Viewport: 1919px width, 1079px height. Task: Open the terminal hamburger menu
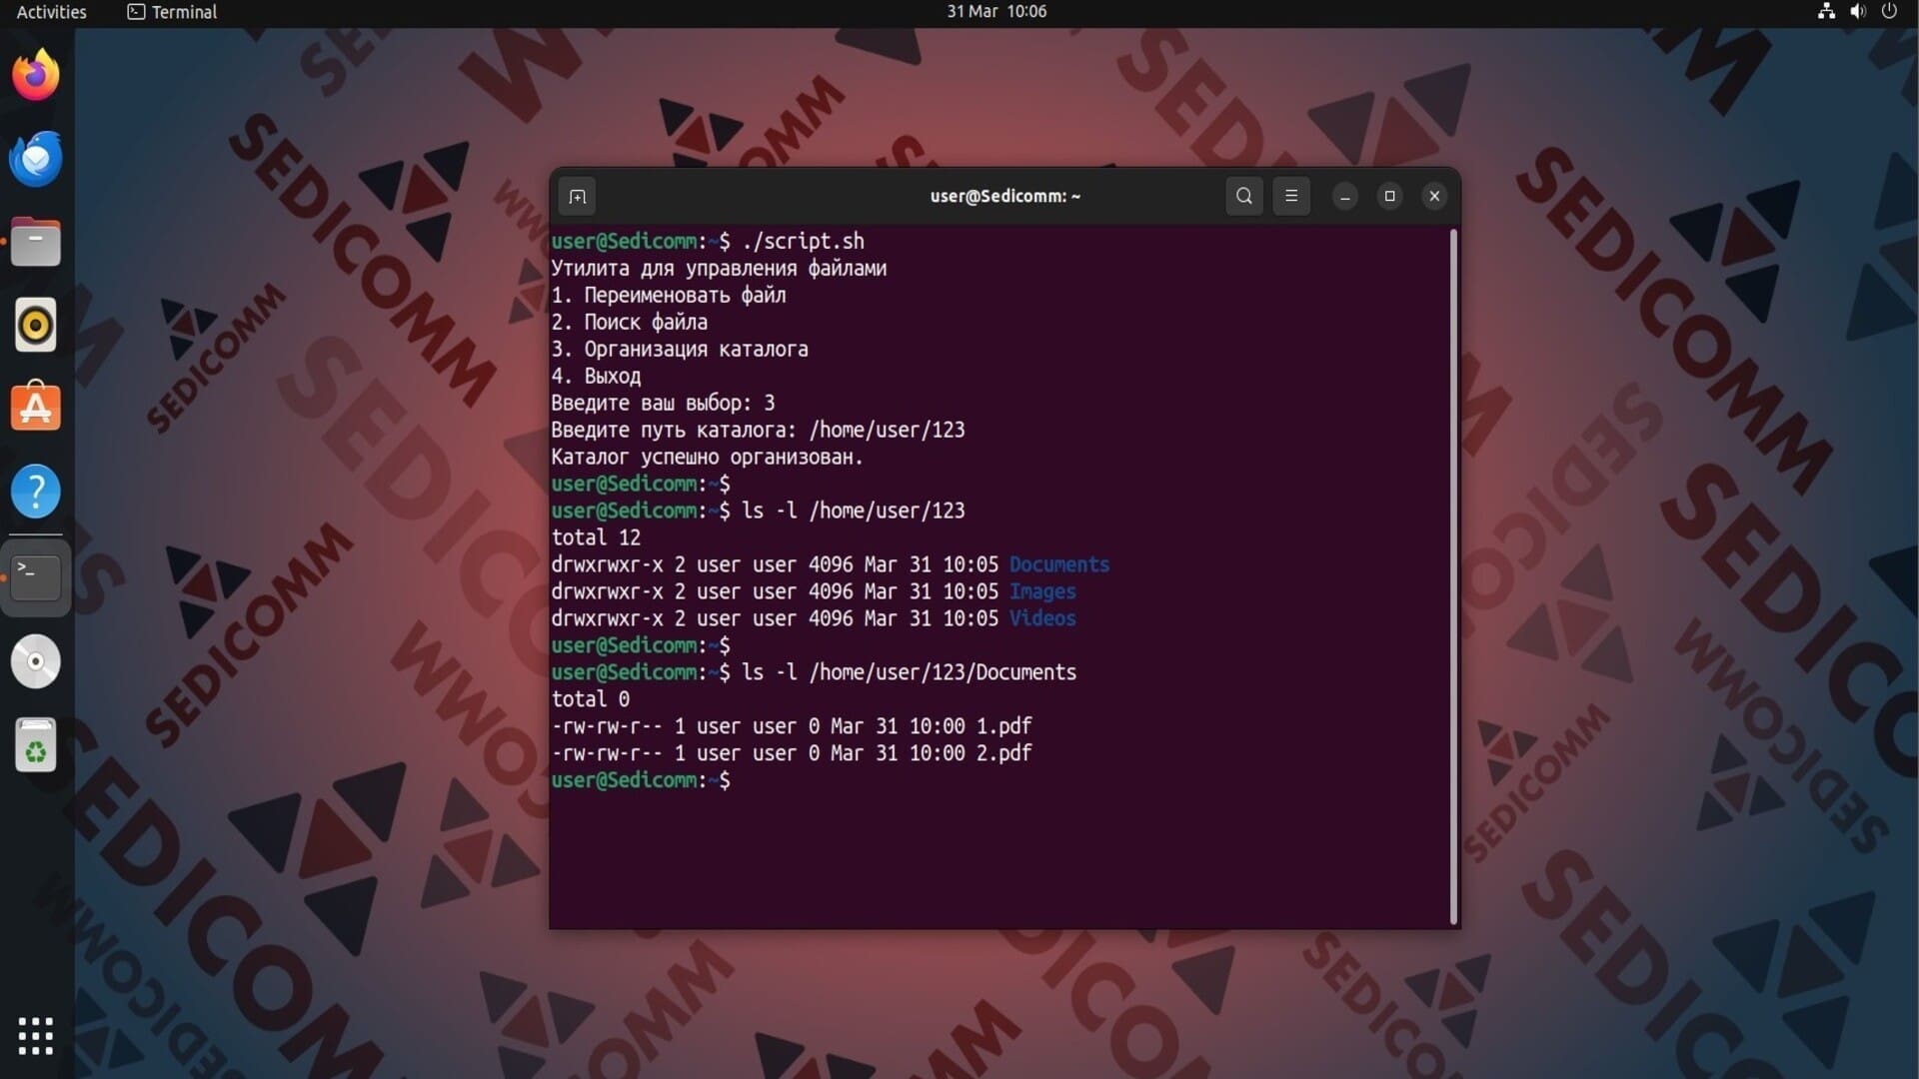[1290, 197]
